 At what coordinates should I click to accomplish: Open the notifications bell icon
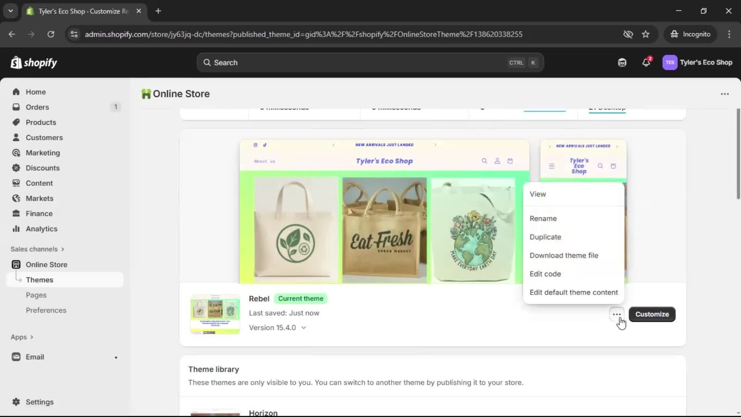[x=646, y=63]
